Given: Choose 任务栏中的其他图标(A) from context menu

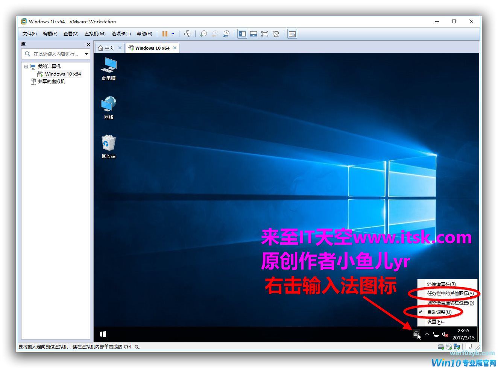Looking at the screenshot, I should coord(450,293).
